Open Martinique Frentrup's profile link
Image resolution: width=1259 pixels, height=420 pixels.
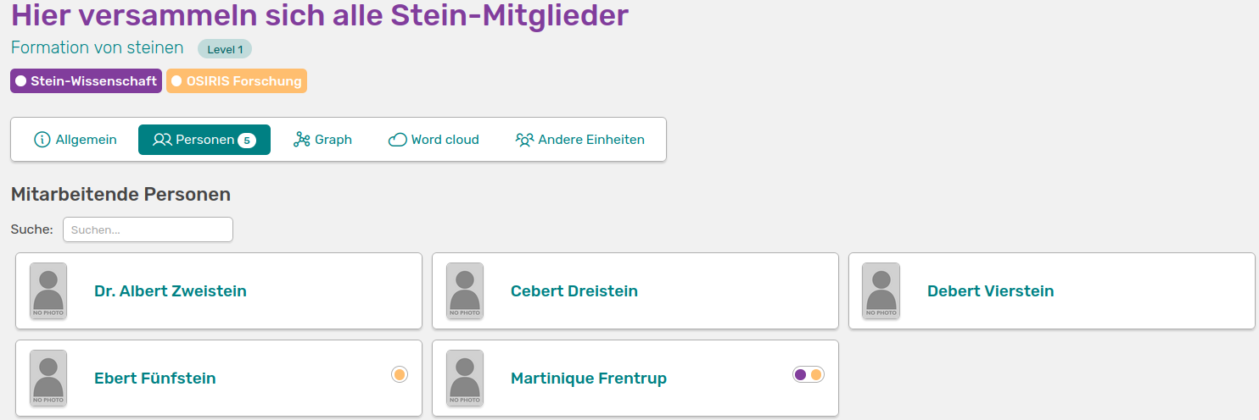click(x=589, y=379)
